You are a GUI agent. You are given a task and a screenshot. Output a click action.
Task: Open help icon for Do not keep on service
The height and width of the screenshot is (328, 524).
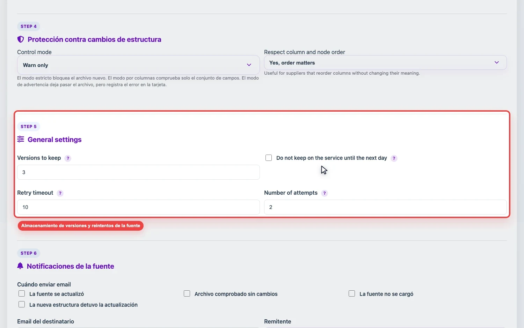pyautogui.click(x=394, y=158)
